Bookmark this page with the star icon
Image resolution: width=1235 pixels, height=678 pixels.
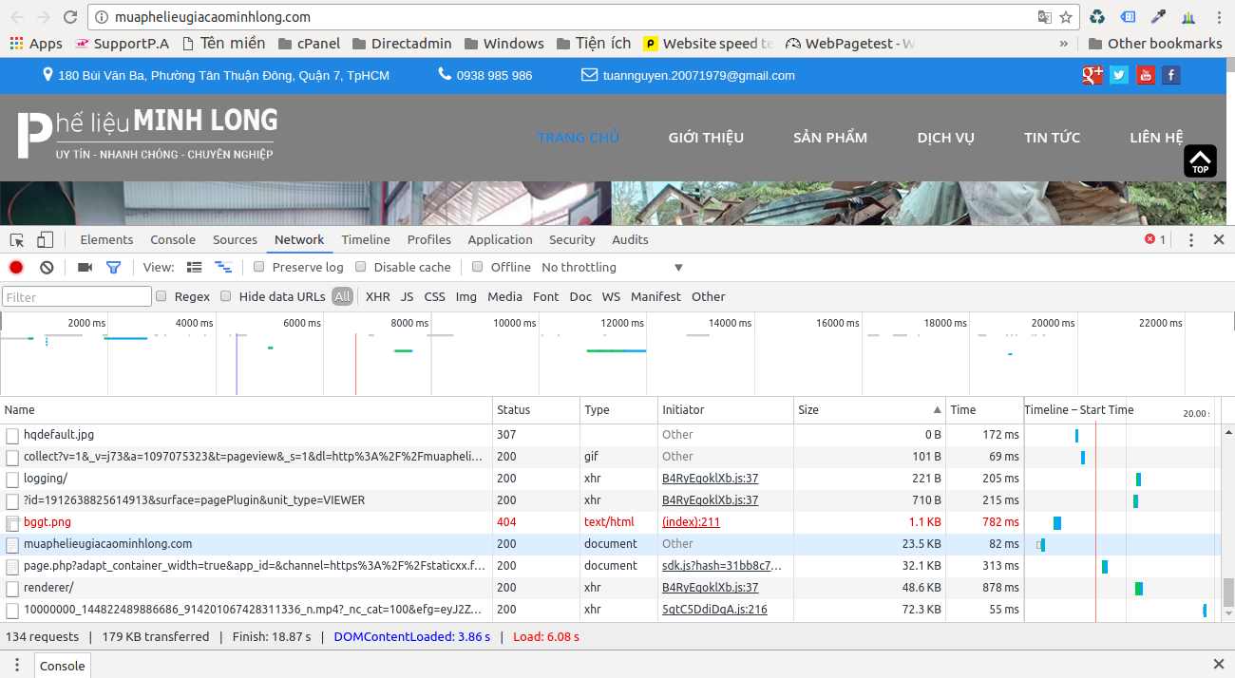coord(1066,17)
